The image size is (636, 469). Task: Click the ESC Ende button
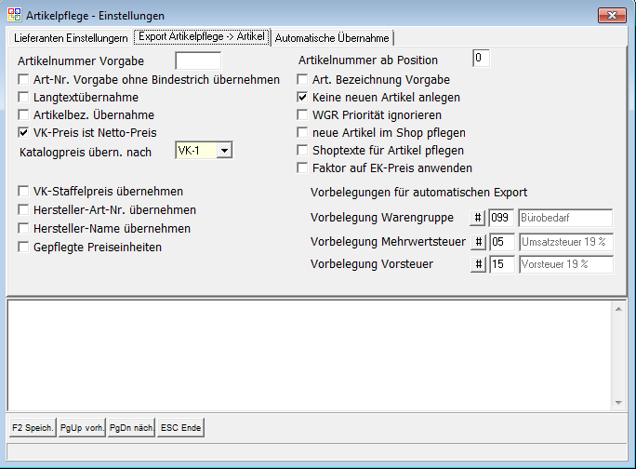pyautogui.click(x=180, y=428)
